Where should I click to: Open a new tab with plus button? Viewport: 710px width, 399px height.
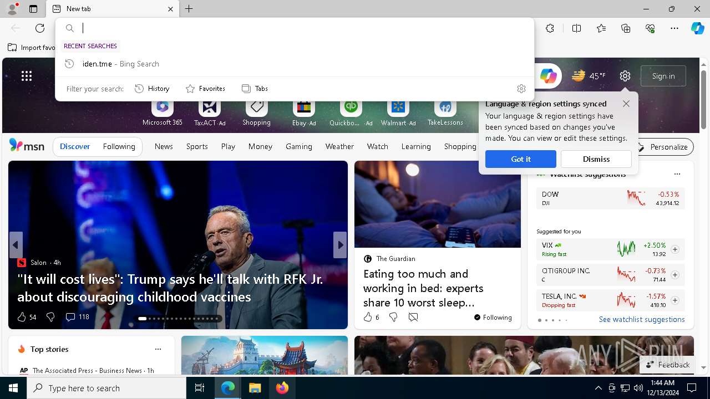click(189, 9)
